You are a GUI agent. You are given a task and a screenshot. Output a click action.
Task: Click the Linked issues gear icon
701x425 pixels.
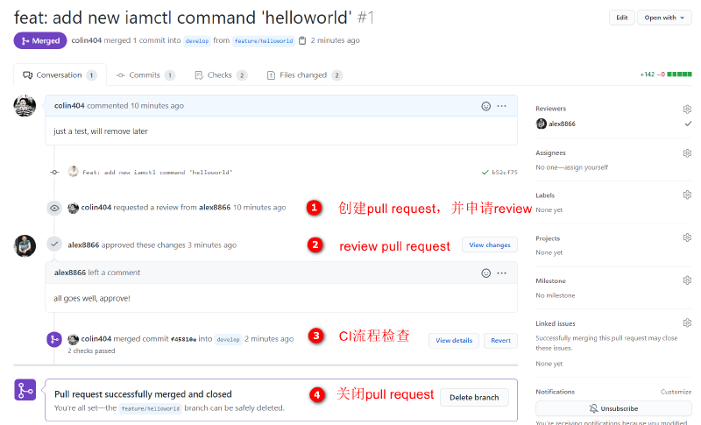click(x=687, y=323)
